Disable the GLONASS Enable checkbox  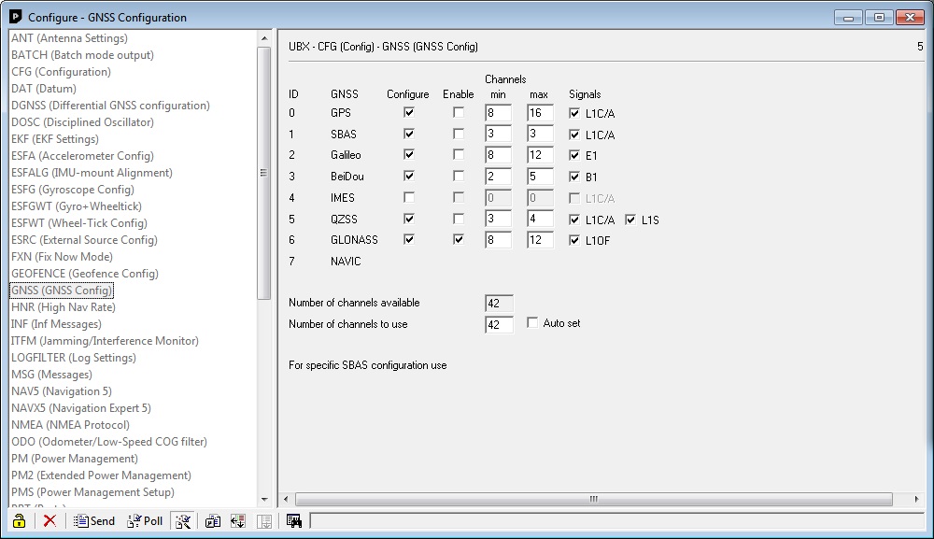click(x=459, y=240)
